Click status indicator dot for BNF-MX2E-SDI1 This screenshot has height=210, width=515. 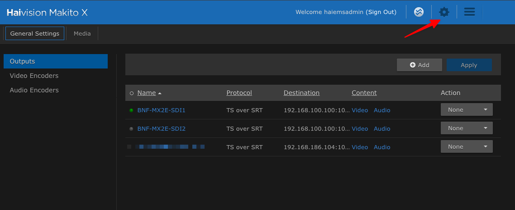131,110
